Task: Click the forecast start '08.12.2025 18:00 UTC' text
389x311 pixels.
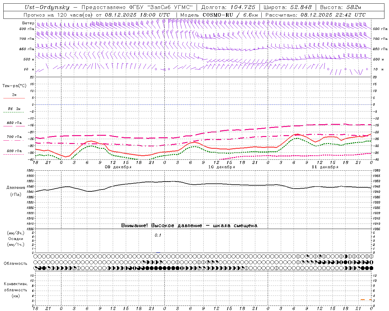Action: pos(137,15)
